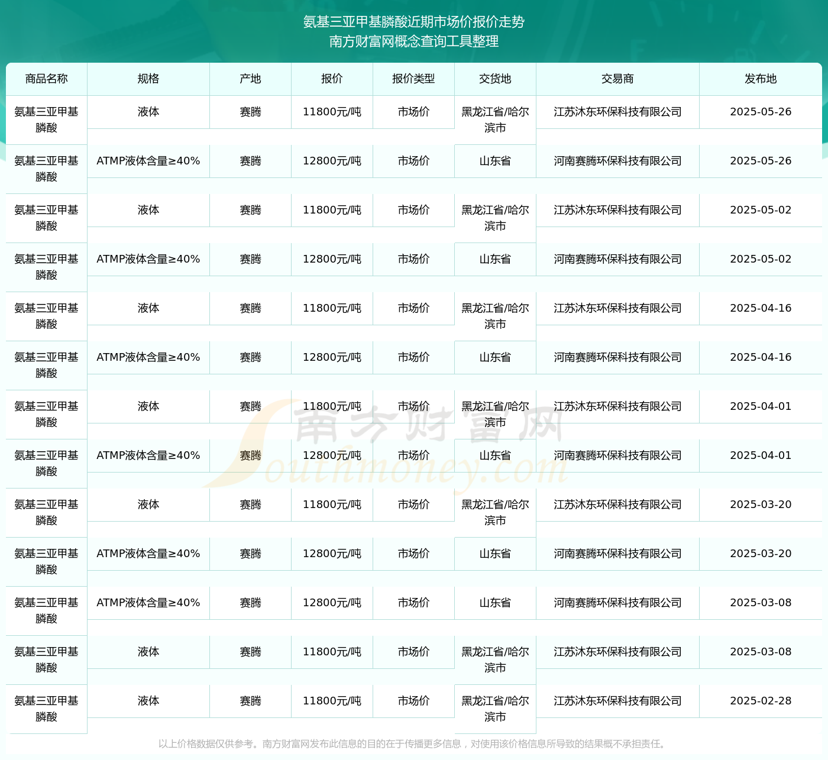Click 山东省 in the 2025-04-16 row
The image size is (828, 760).
(495, 357)
